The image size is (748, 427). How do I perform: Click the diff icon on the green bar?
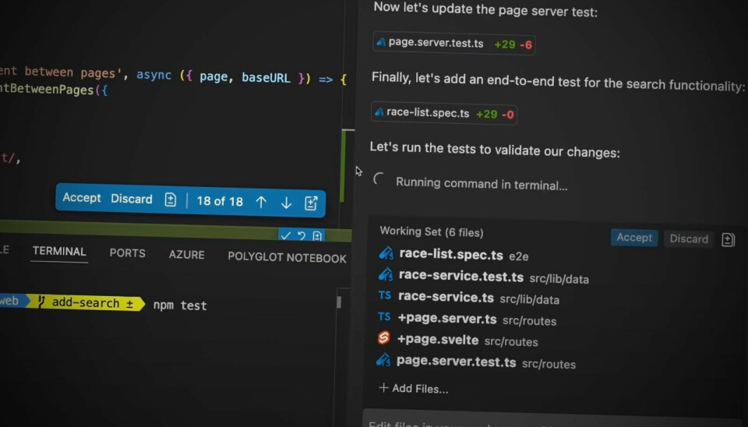pos(317,236)
